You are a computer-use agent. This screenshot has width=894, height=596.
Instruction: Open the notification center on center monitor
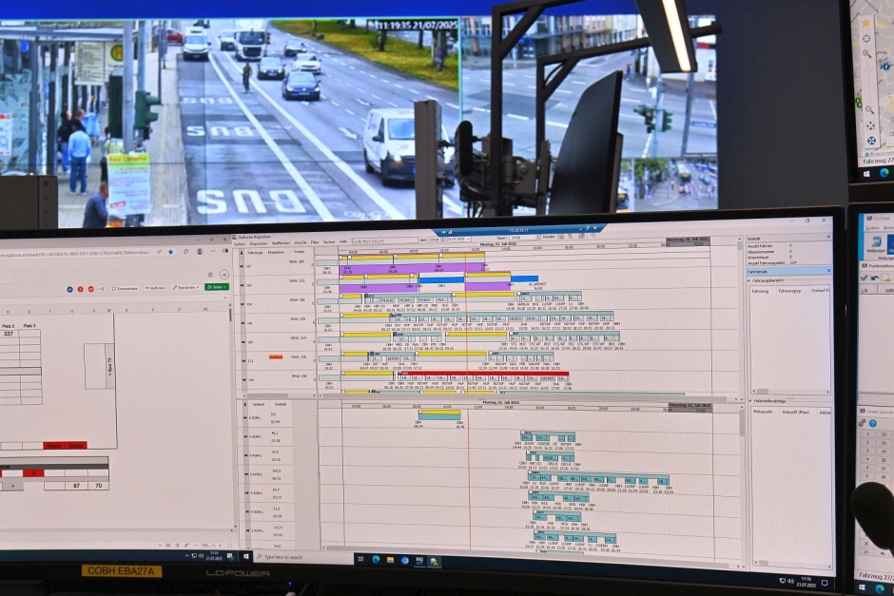[x=825, y=583]
